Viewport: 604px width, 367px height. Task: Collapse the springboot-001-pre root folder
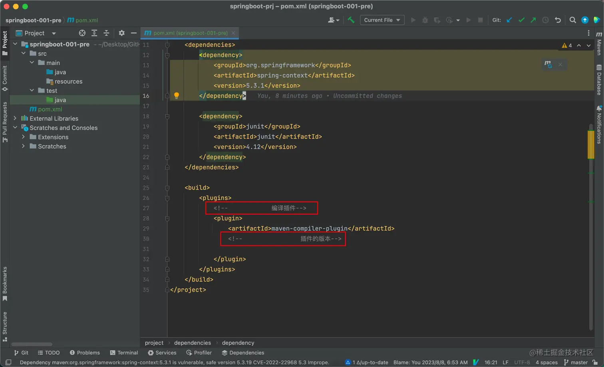click(x=15, y=44)
